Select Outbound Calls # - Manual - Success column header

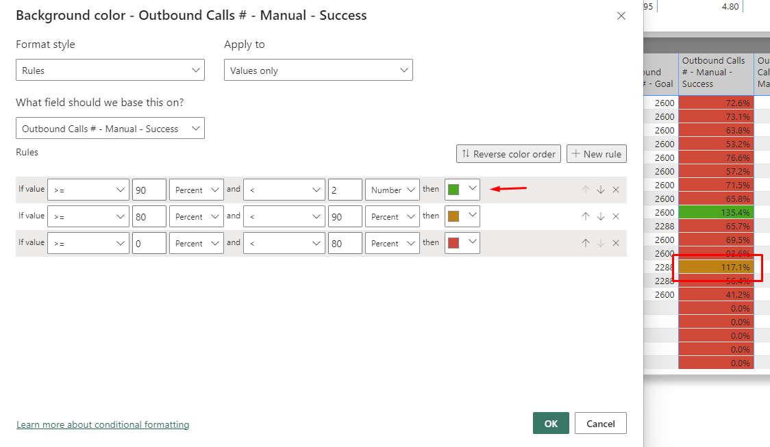[716, 73]
